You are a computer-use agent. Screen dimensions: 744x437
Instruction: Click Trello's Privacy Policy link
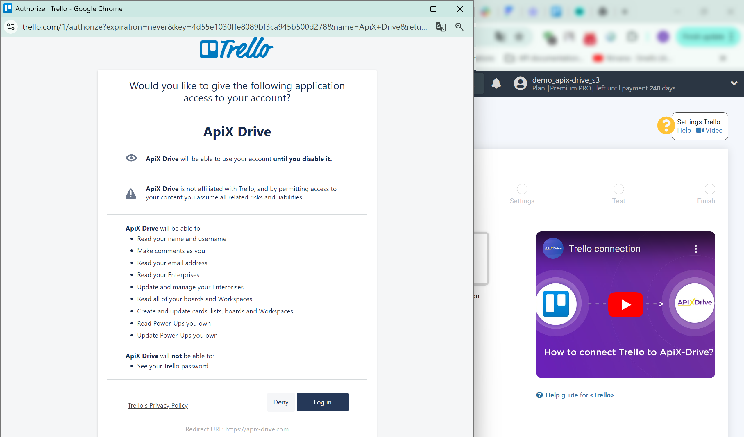[x=158, y=405]
